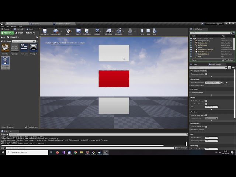Open Unreal Engine on the taskbar

pyautogui.click(x=105, y=152)
